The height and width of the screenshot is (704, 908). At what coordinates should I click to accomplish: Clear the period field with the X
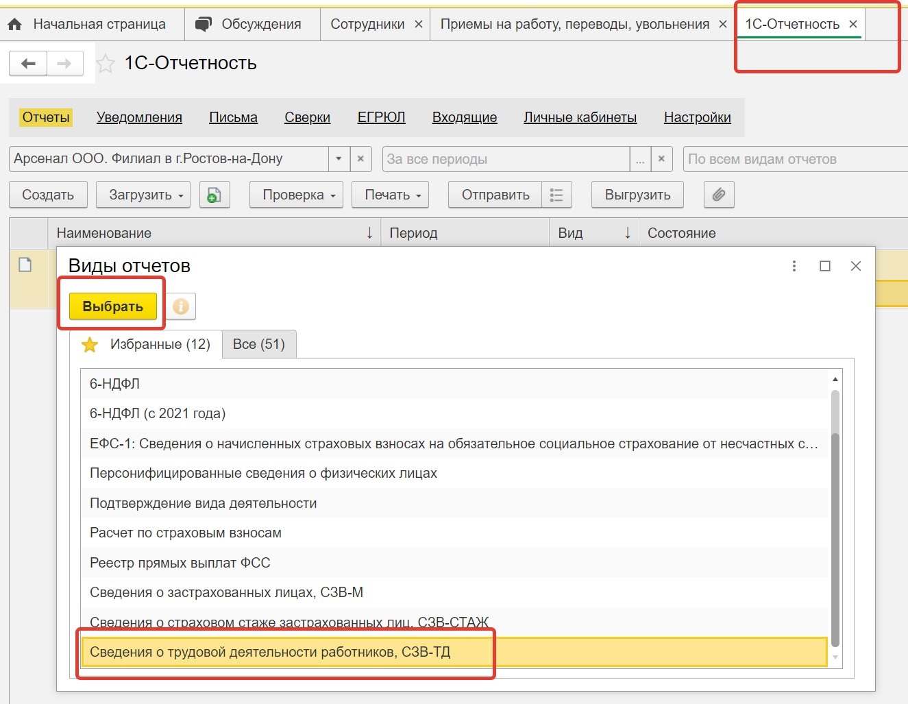point(661,159)
